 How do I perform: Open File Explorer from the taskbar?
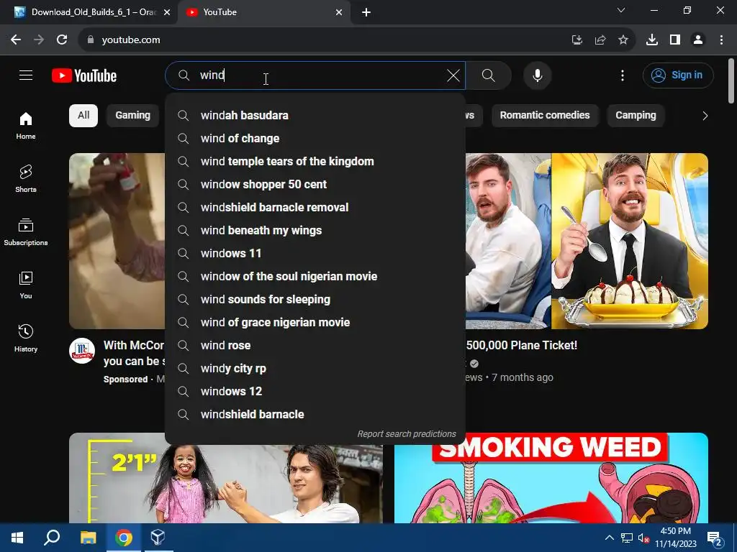[x=88, y=538]
